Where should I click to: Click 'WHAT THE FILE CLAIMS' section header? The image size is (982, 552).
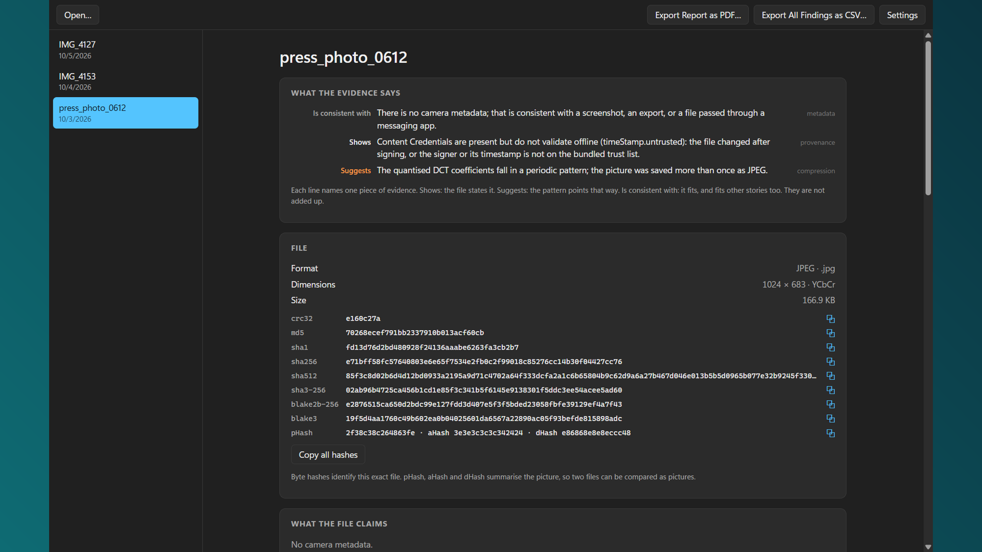click(x=339, y=524)
